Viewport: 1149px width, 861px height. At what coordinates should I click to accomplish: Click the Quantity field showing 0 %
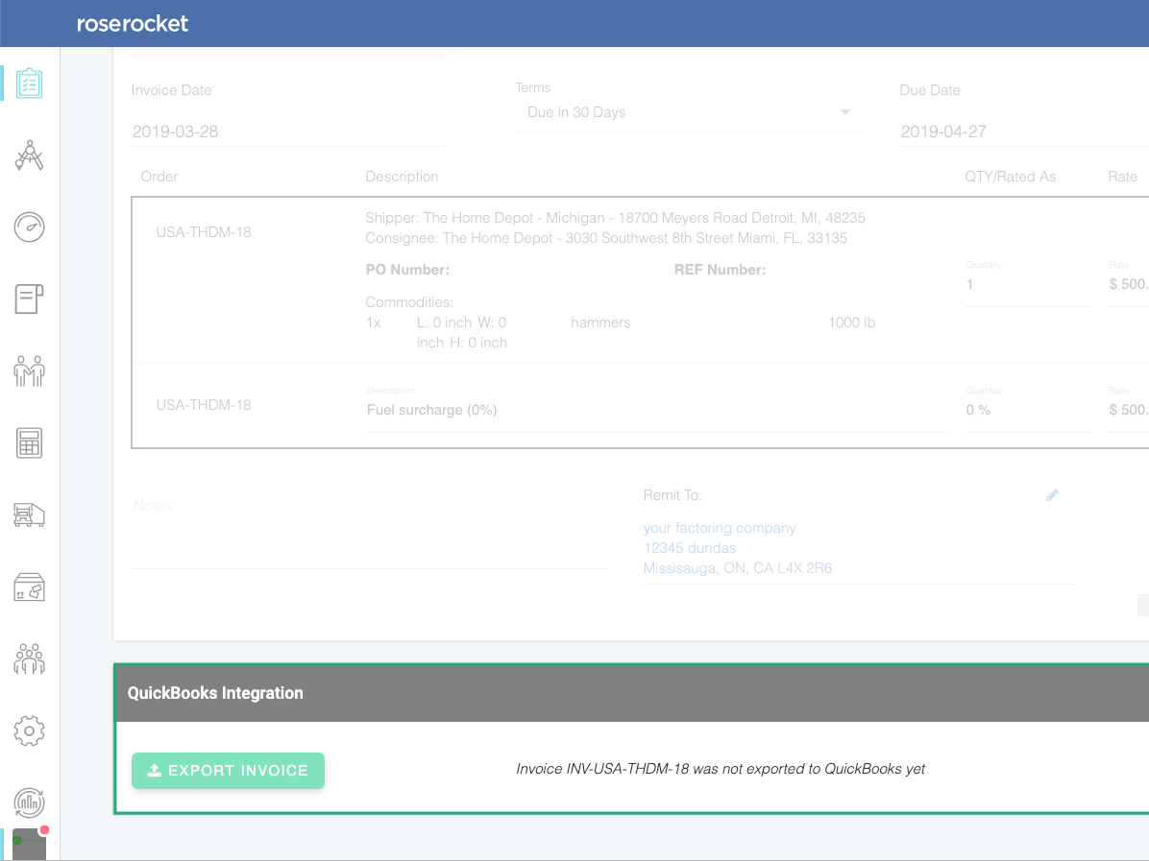coord(1027,410)
